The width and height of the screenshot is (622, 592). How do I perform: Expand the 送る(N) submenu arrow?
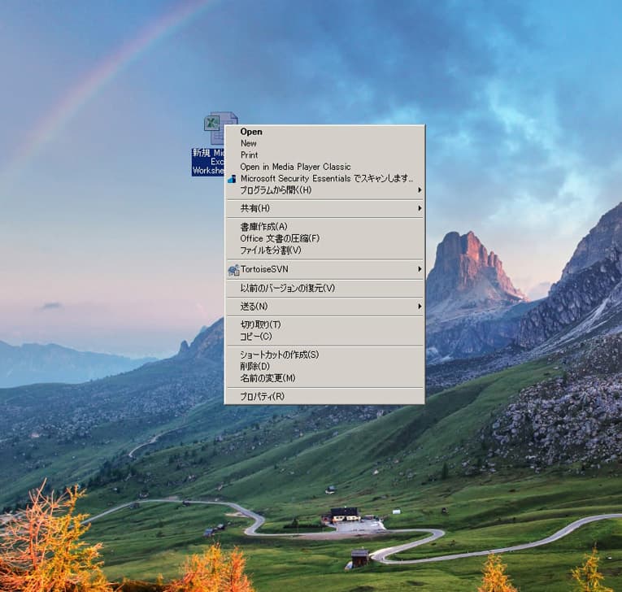420,307
